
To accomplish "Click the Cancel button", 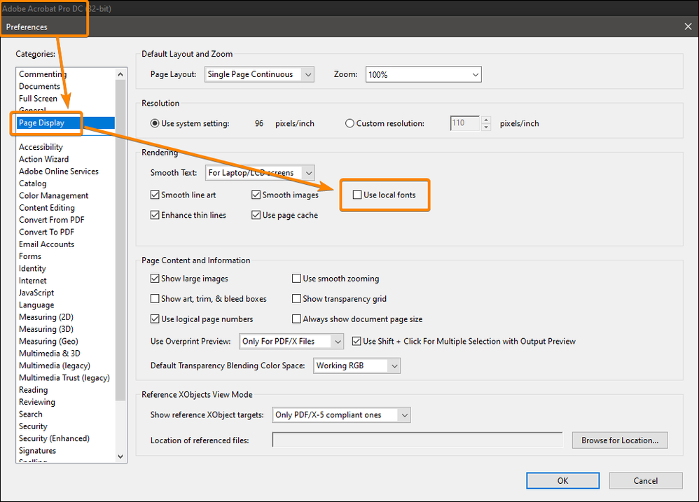I will [646, 480].
